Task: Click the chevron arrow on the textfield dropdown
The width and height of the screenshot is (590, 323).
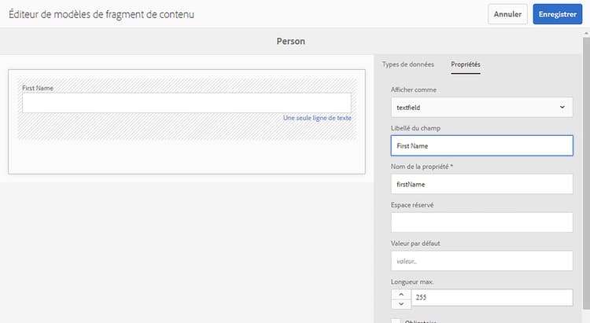Action: point(562,106)
